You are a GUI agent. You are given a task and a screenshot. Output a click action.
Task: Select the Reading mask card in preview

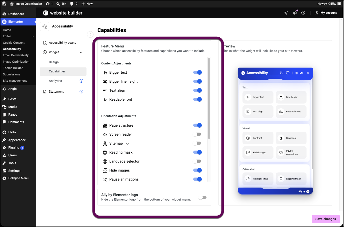(291, 179)
